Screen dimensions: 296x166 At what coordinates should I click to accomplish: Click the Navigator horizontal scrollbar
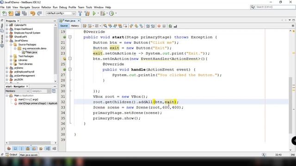pos(30,143)
